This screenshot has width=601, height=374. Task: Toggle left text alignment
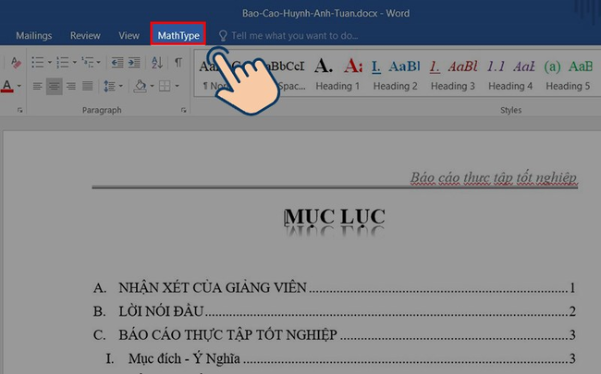click(x=37, y=86)
